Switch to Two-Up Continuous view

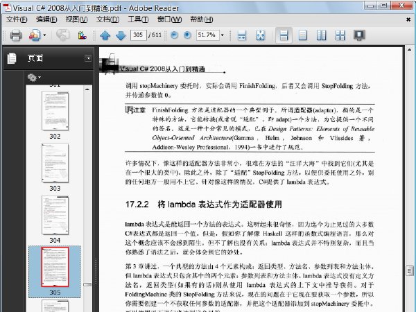340,35
